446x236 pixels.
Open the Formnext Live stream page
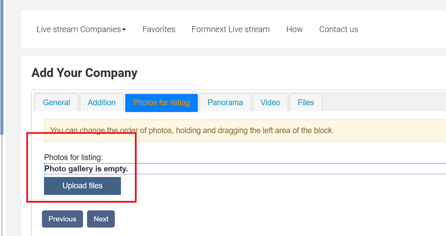pyautogui.click(x=230, y=29)
